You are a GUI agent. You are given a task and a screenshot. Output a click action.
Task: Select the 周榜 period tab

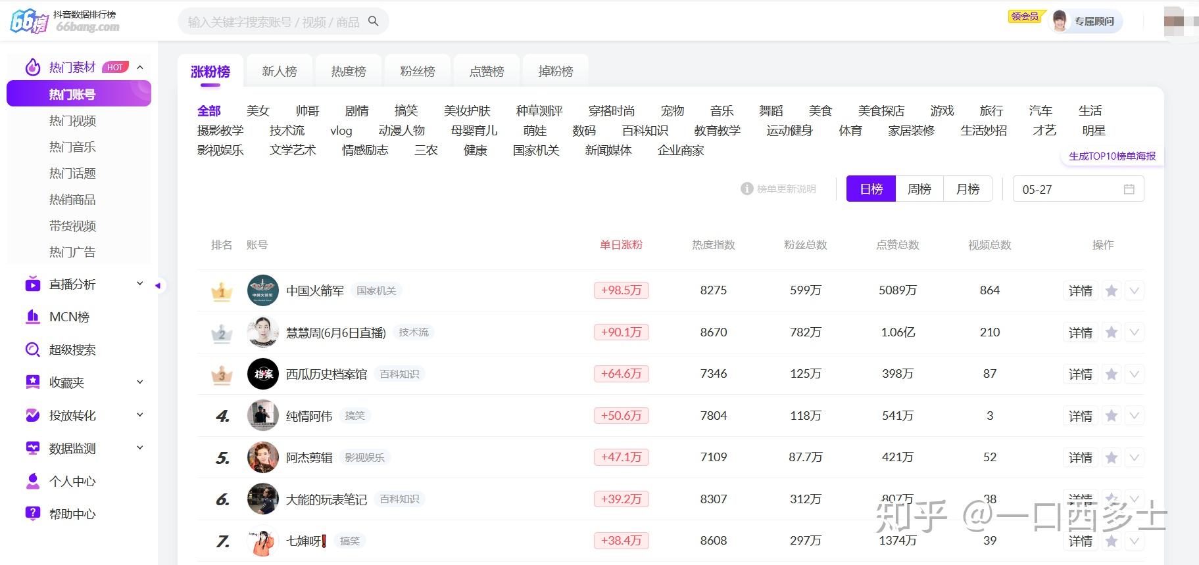click(x=919, y=189)
